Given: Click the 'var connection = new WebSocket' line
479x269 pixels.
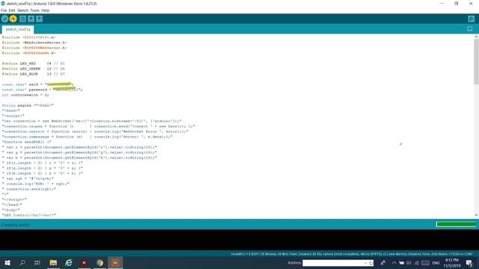Looking at the screenshot, I should (91, 121).
